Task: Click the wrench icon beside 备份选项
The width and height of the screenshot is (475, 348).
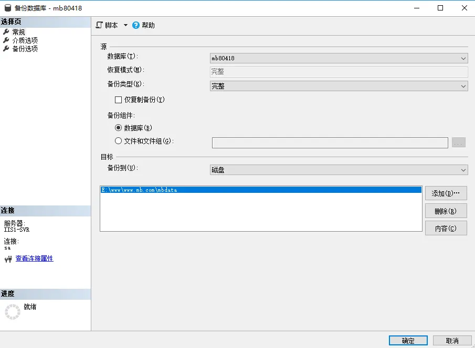Action: pyautogui.click(x=6, y=48)
